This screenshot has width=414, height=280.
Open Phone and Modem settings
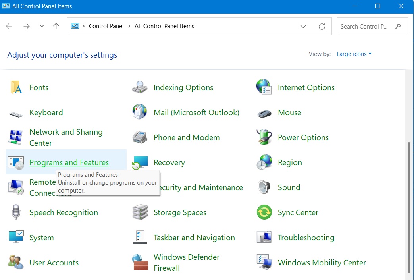pyautogui.click(x=187, y=137)
